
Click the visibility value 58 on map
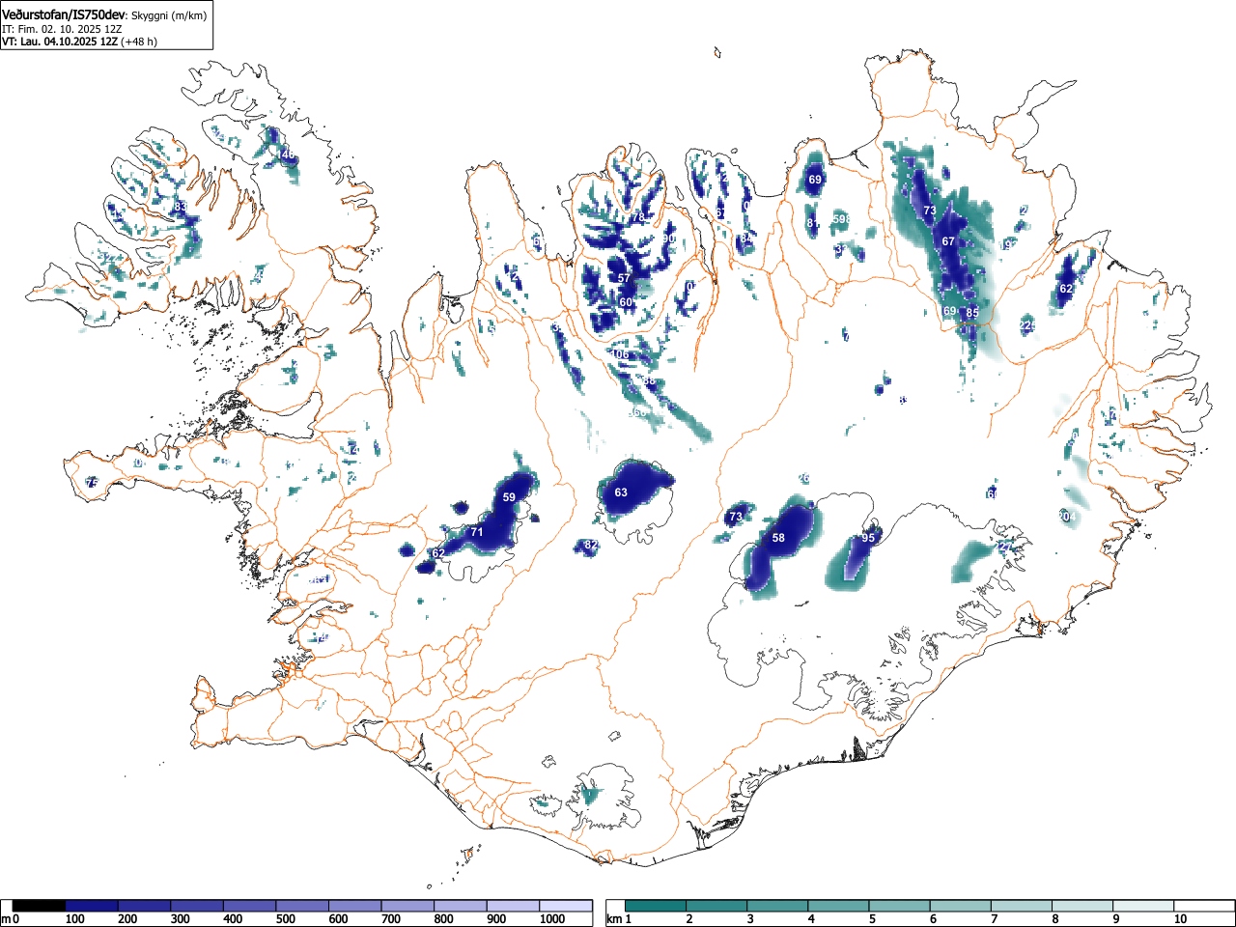pyautogui.click(x=778, y=538)
